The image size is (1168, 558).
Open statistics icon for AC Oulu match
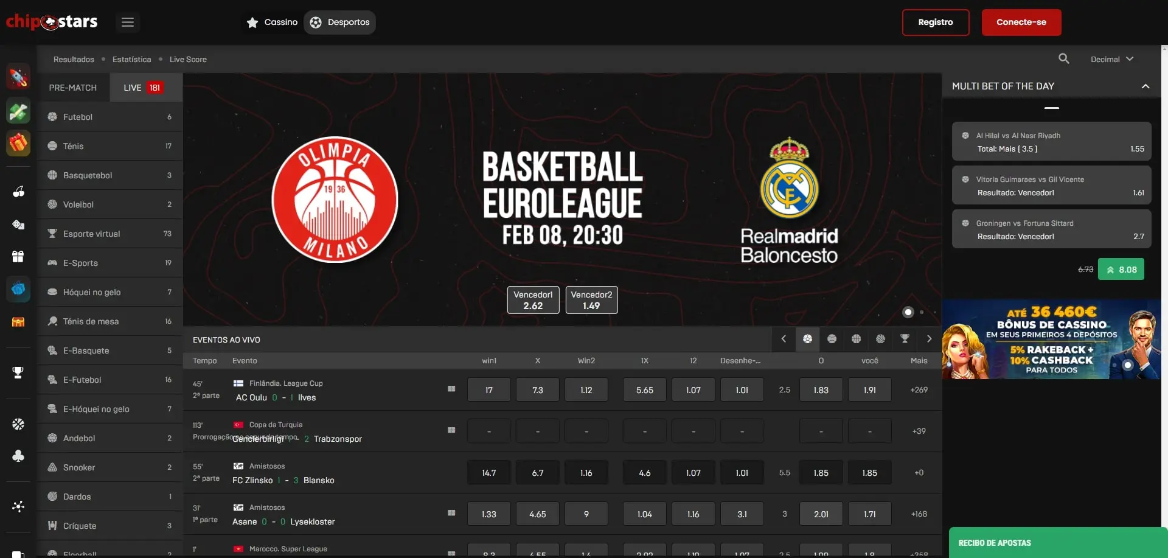[x=451, y=389]
